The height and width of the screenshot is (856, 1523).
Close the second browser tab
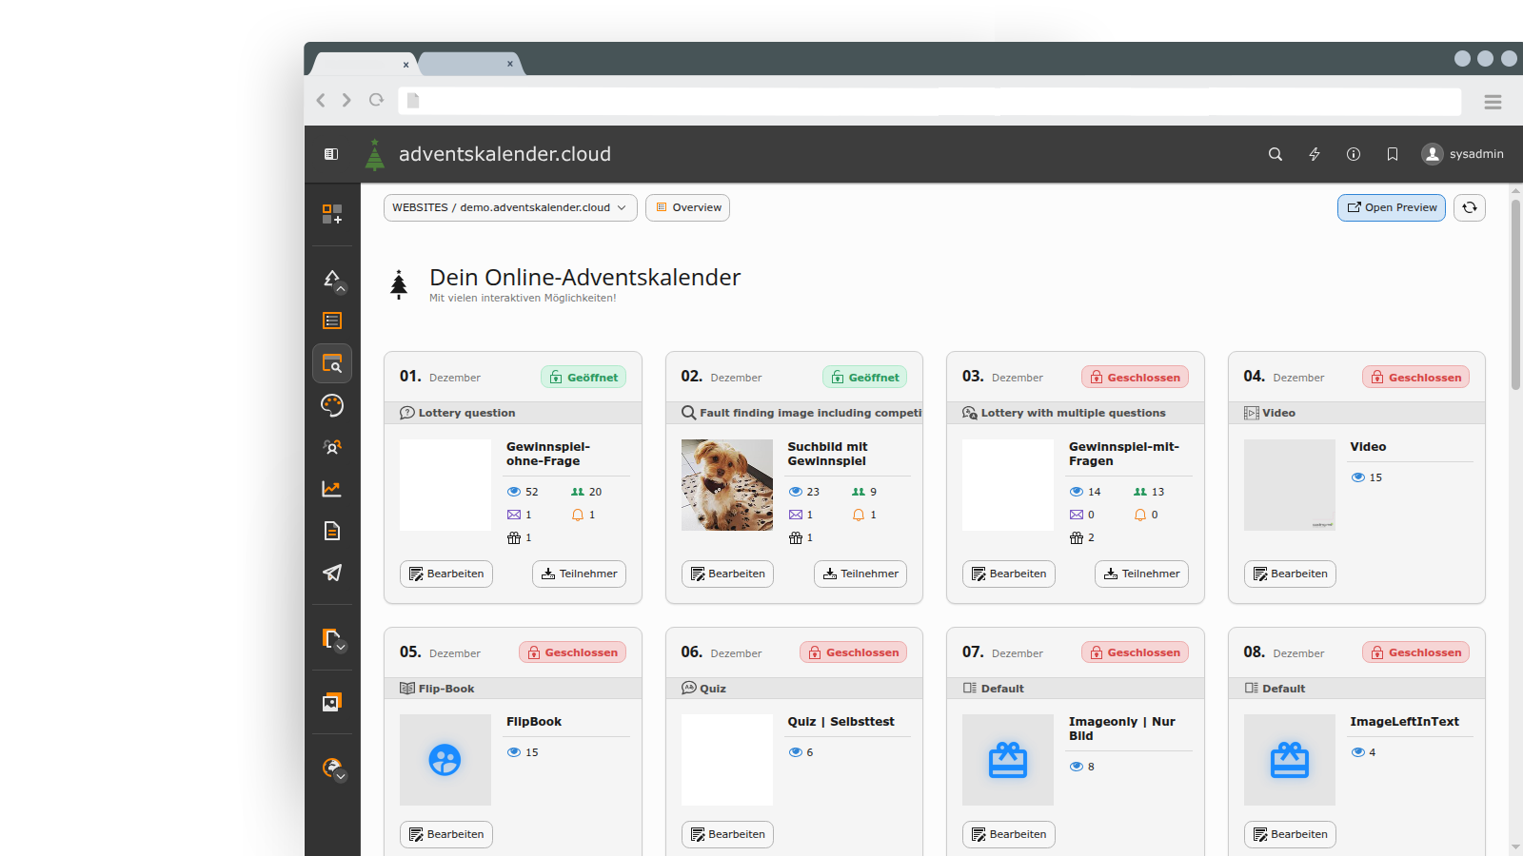click(x=510, y=64)
